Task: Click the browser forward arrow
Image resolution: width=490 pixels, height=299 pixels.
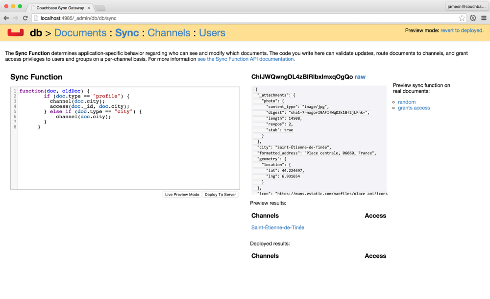Action: [16, 18]
